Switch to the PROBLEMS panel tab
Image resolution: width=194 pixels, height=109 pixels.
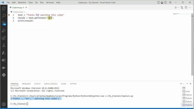coord(26,84)
